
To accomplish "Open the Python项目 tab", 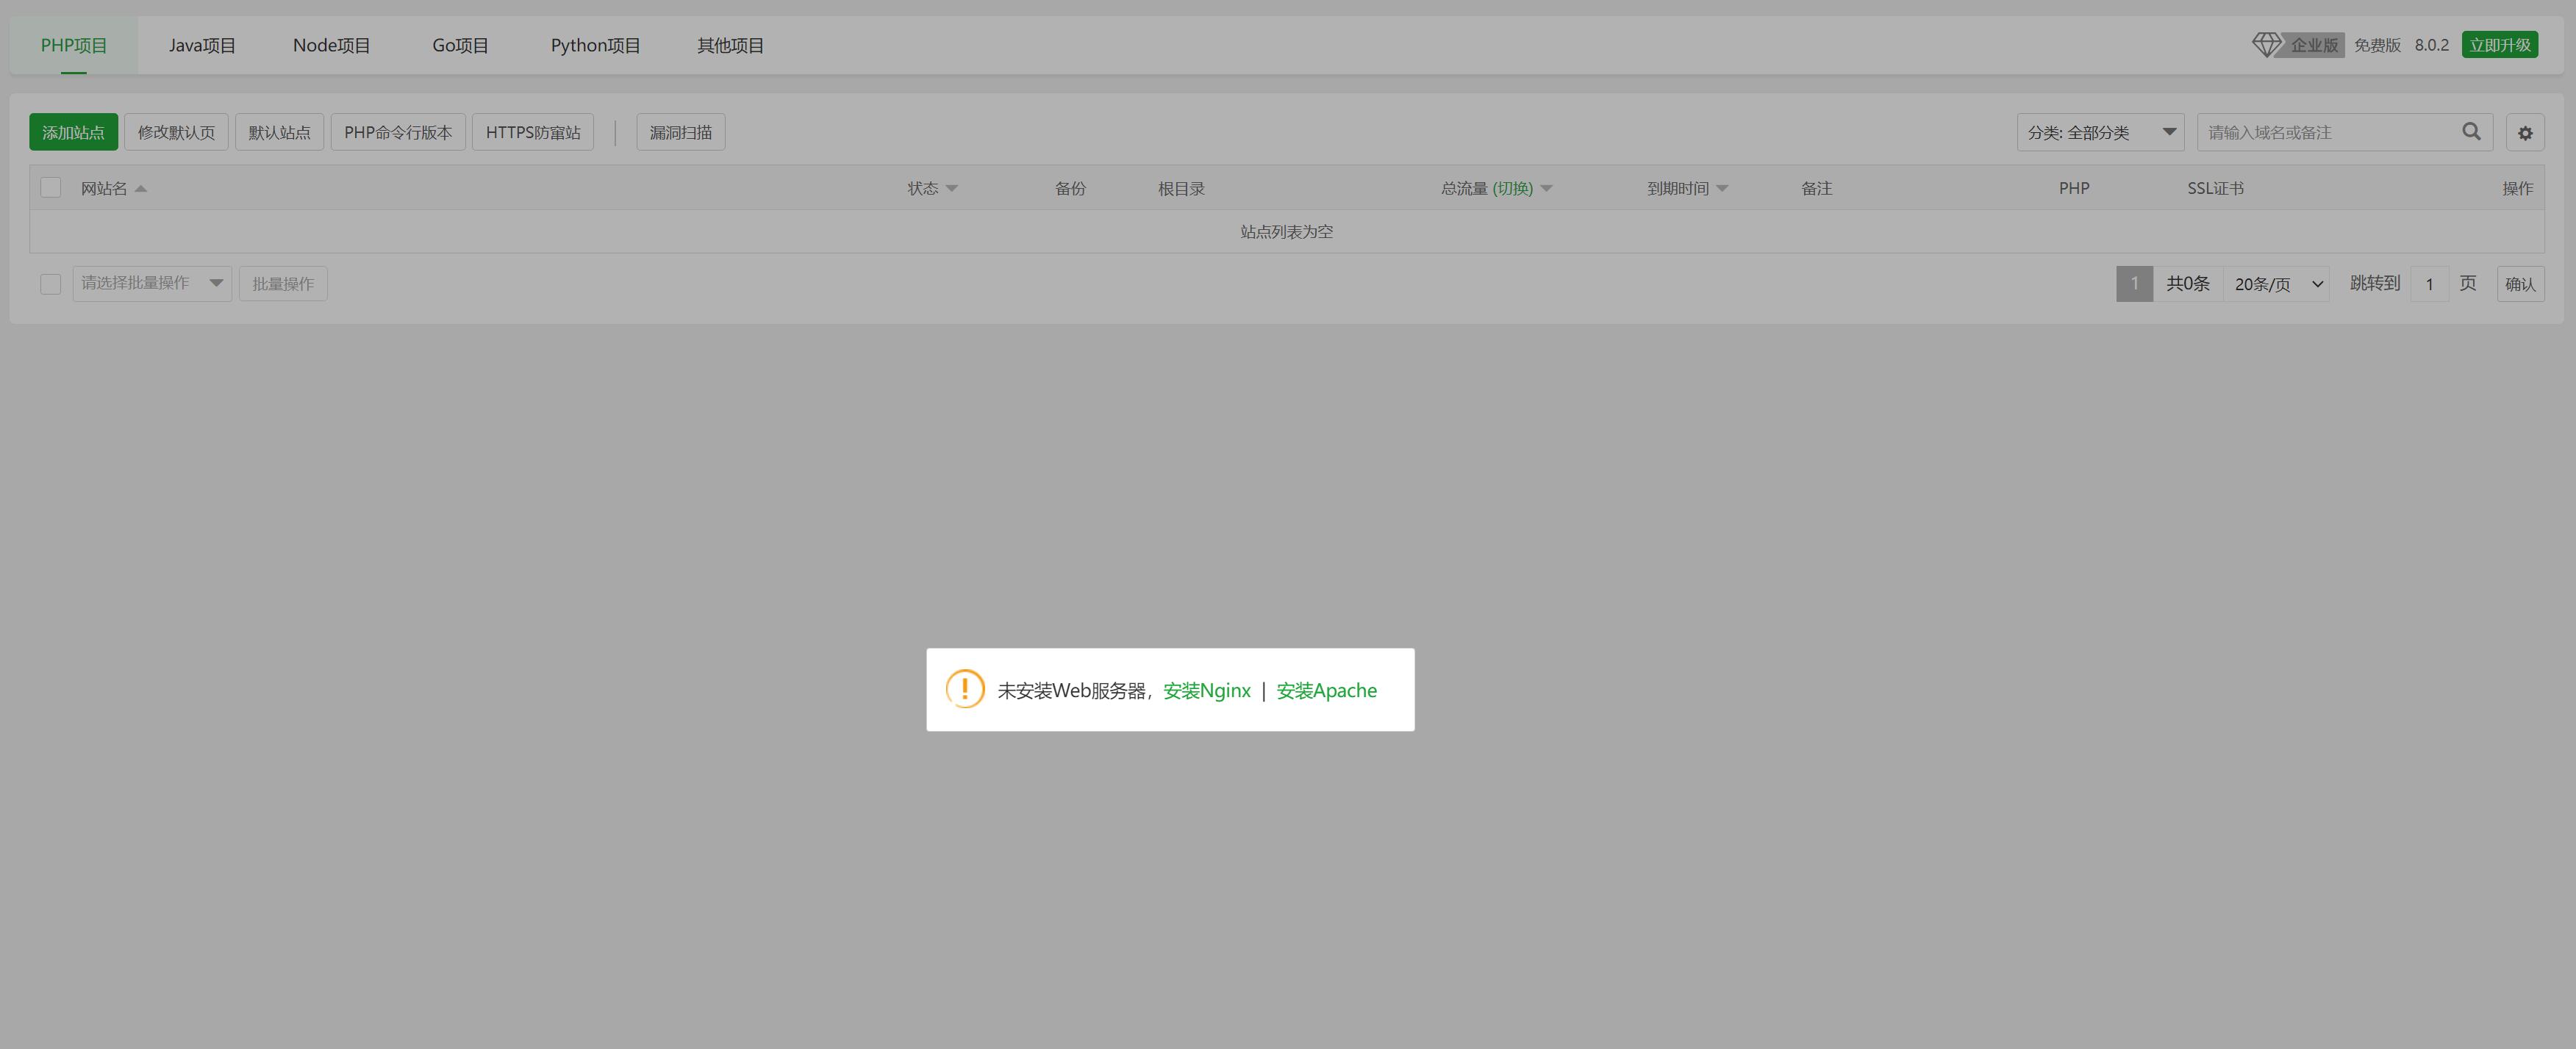I will (595, 45).
